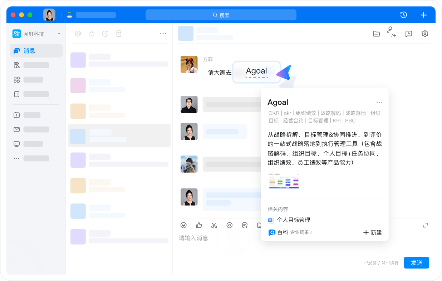Open user profile avatar in title bar

49,15
